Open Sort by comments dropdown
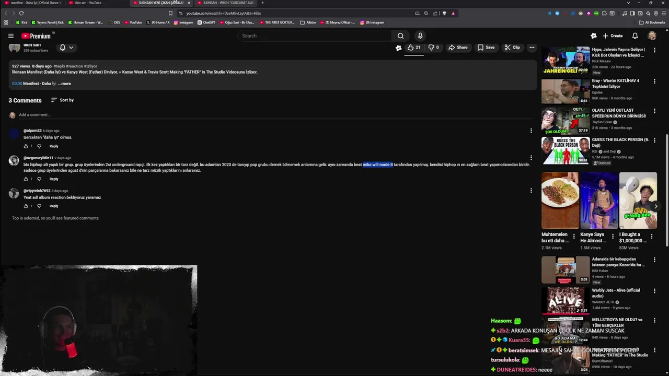Image resolution: width=669 pixels, height=376 pixels. tap(62, 100)
